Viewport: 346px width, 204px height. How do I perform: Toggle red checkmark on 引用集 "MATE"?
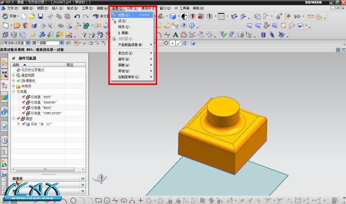[23, 108]
